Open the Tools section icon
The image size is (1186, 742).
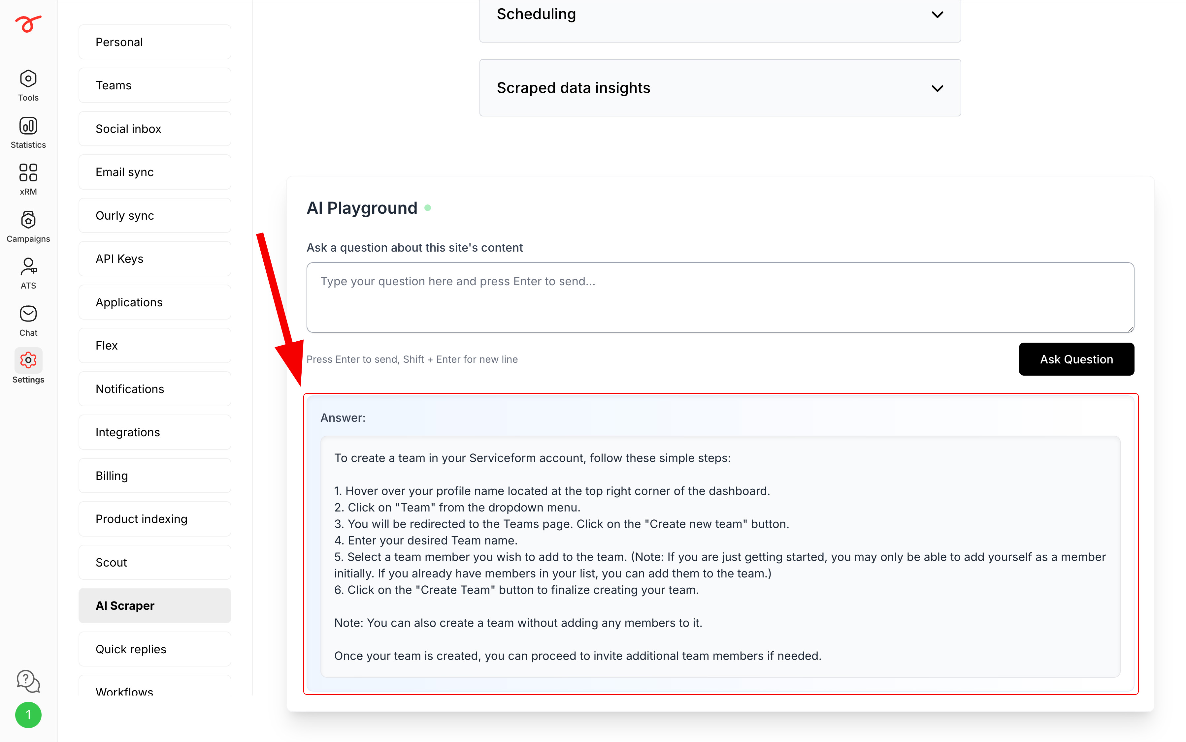[28, 78]
